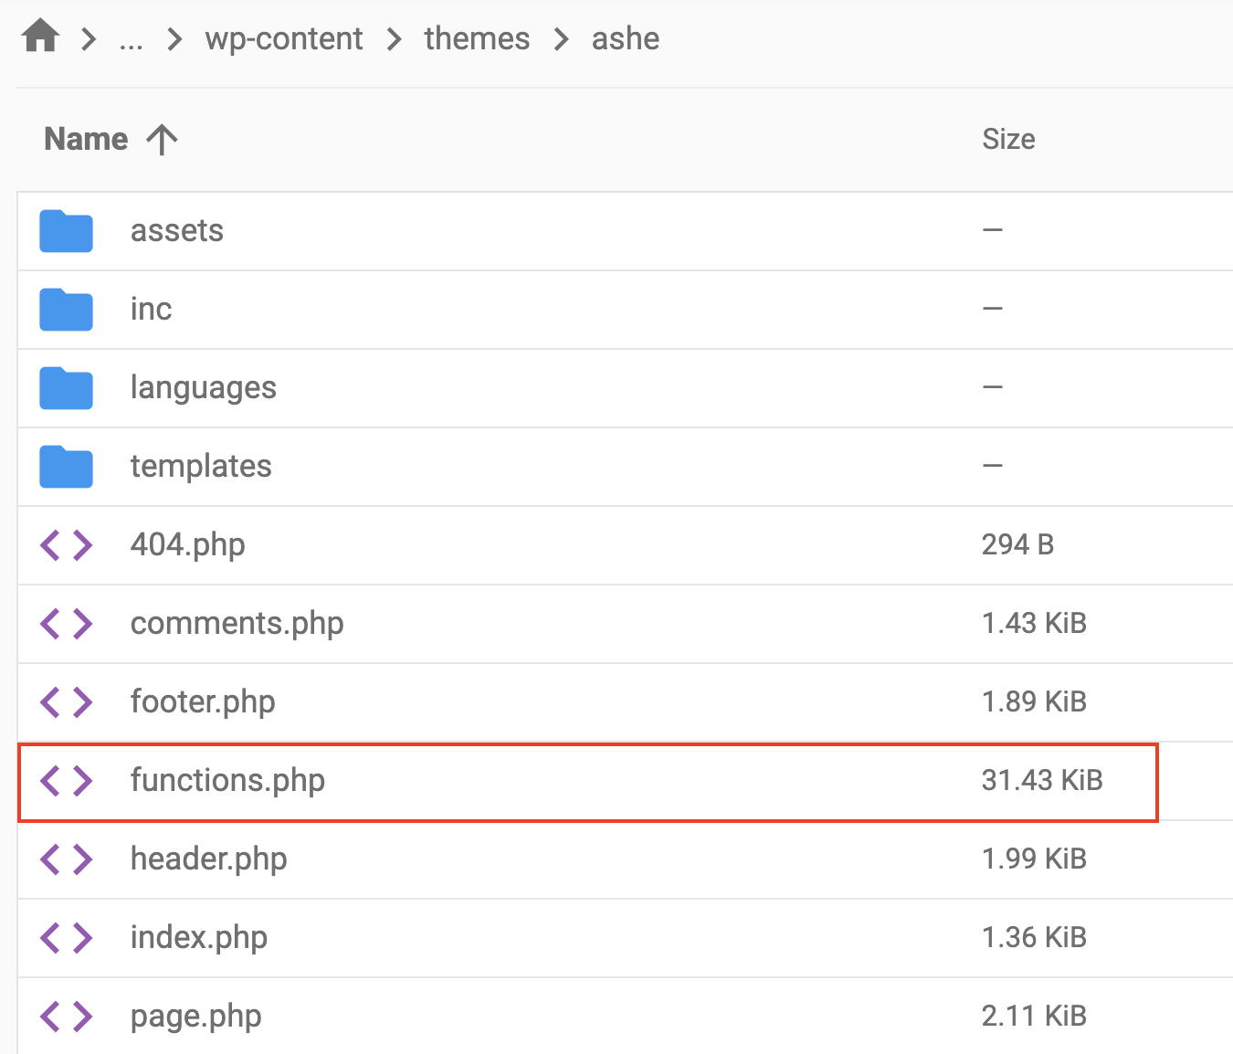The width and height of the screenshot is (1233, 1054).
Task: Toggle the Name column sort arrow
Action: pyautogui.click(x=162, y=139)
